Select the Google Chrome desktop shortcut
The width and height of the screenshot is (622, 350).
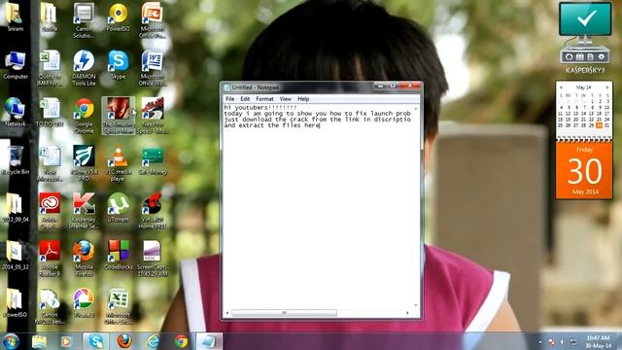coord(84,116)
